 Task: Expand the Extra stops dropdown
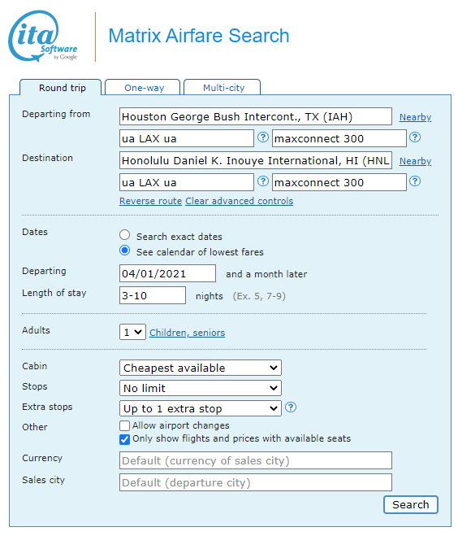[201, 408]
